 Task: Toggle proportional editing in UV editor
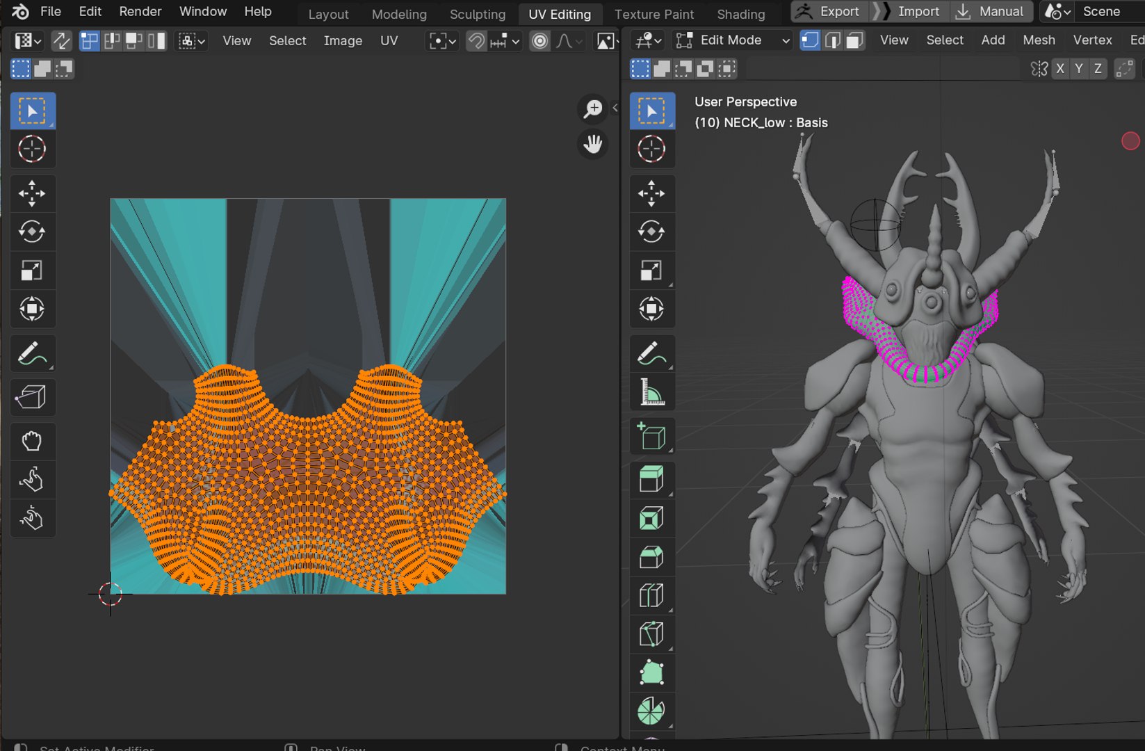pyautogui.click(x=539, y=41)
